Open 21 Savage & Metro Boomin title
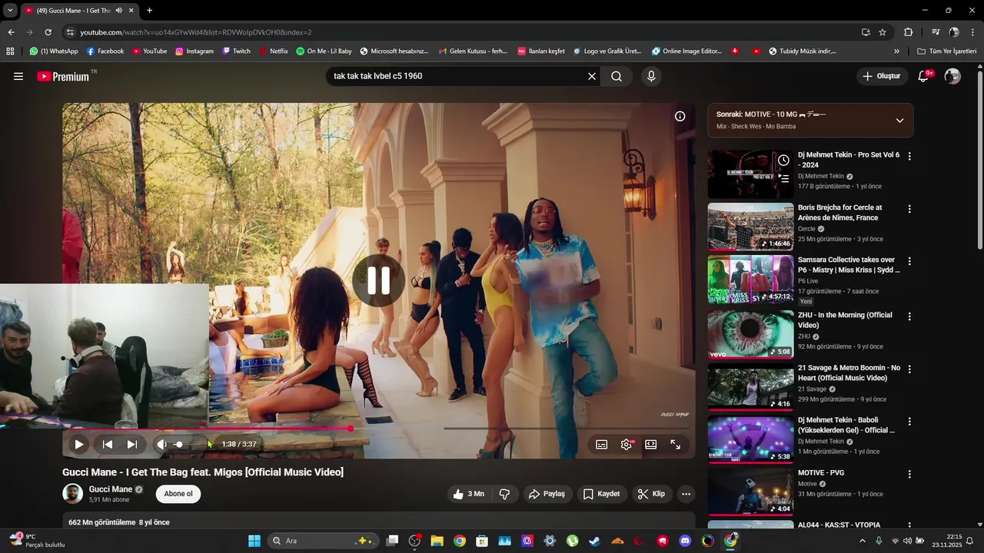984x553 pixels. click(849, 373)
